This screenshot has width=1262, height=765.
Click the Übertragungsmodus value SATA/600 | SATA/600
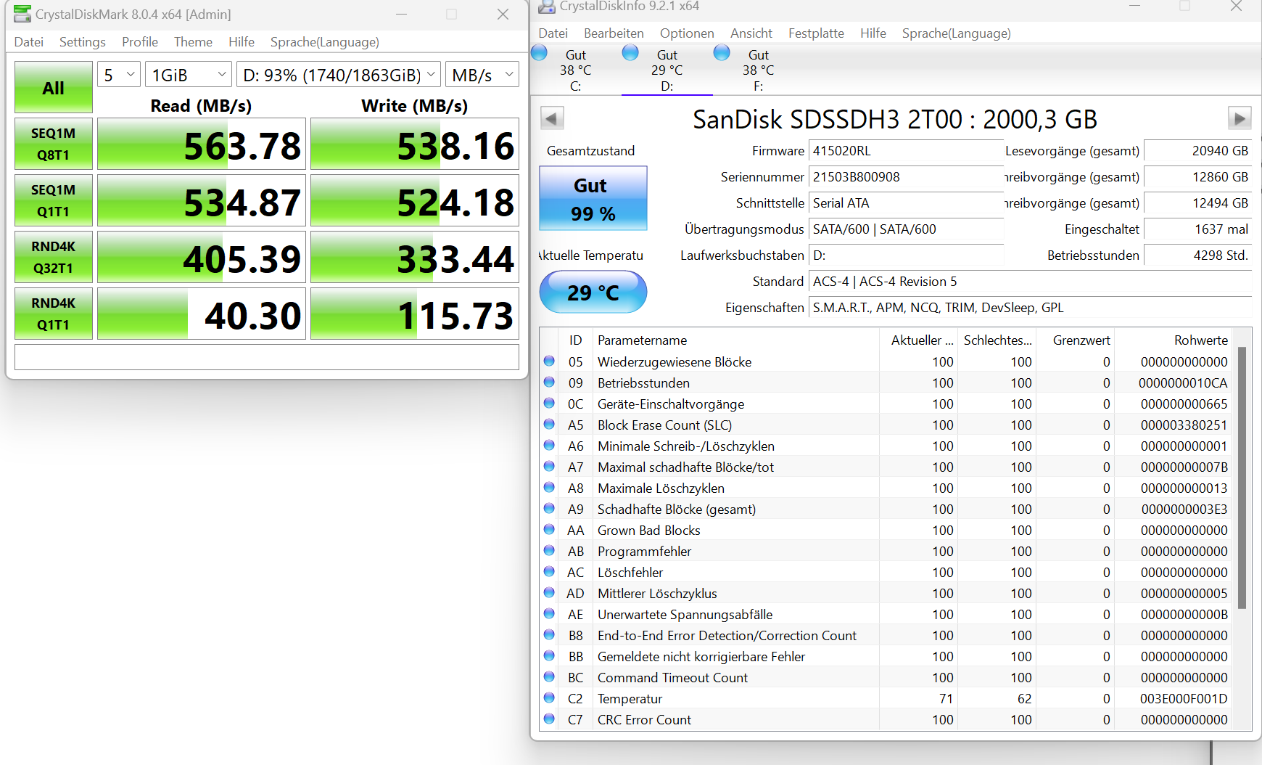click(x=906, y=229)
